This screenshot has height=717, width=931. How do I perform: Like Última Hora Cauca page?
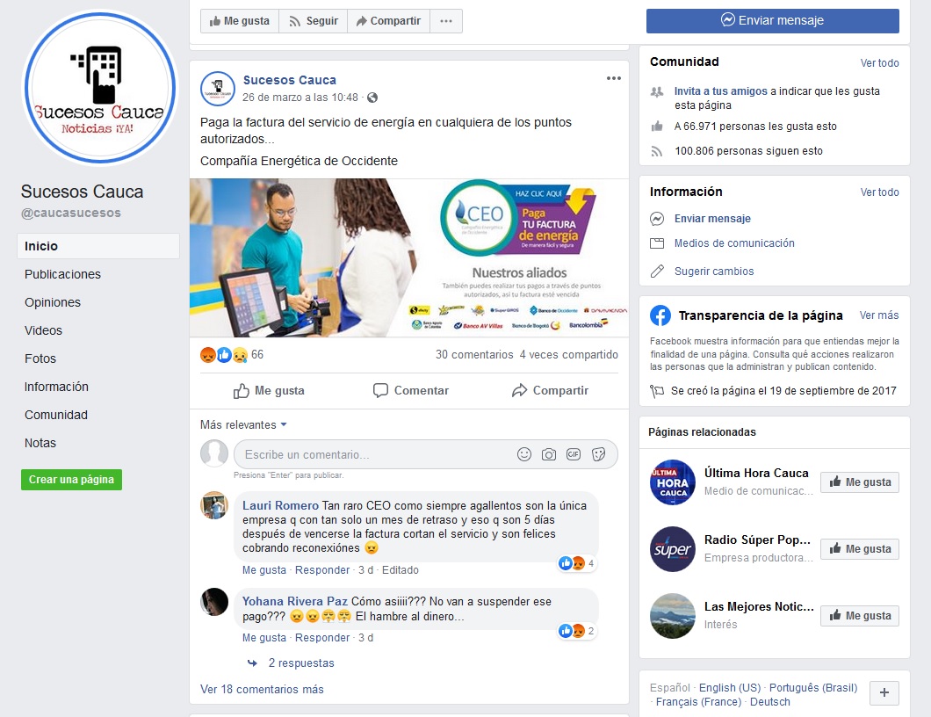click(x=860, y=482)
